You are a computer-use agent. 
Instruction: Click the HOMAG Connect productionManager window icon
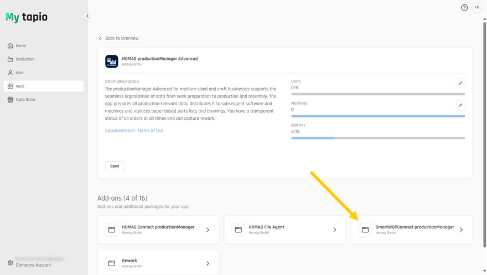tap(111, 230)
